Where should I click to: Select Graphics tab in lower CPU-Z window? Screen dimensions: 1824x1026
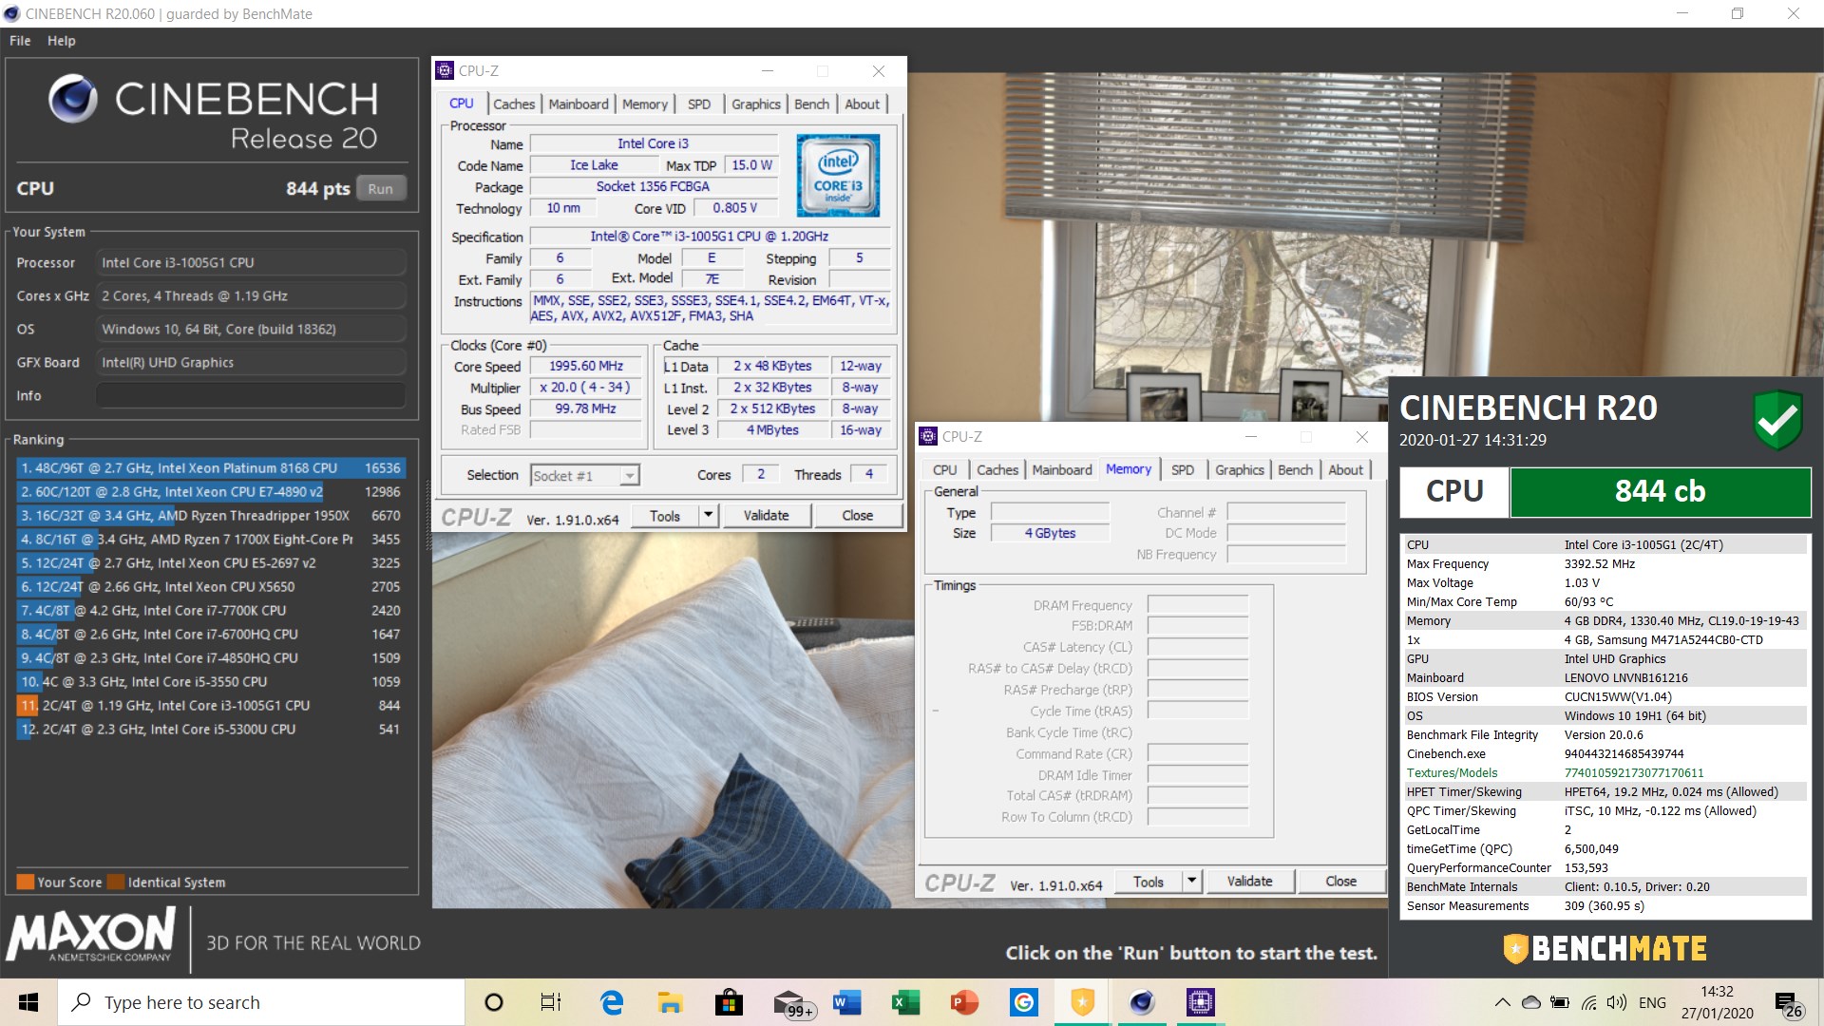coord(1240,469)
